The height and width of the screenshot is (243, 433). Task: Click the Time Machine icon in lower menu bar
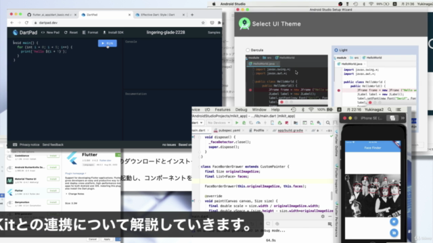coord(293,109)
